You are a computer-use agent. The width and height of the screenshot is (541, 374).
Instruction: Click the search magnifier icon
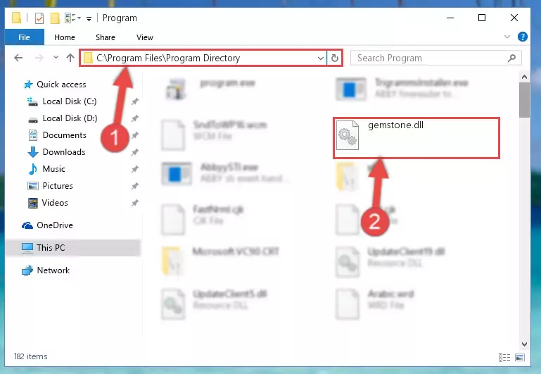coord(512,58)
